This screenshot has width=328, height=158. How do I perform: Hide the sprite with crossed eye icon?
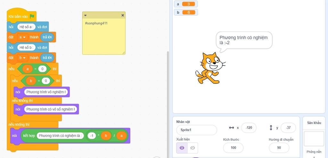pos(193,148)
